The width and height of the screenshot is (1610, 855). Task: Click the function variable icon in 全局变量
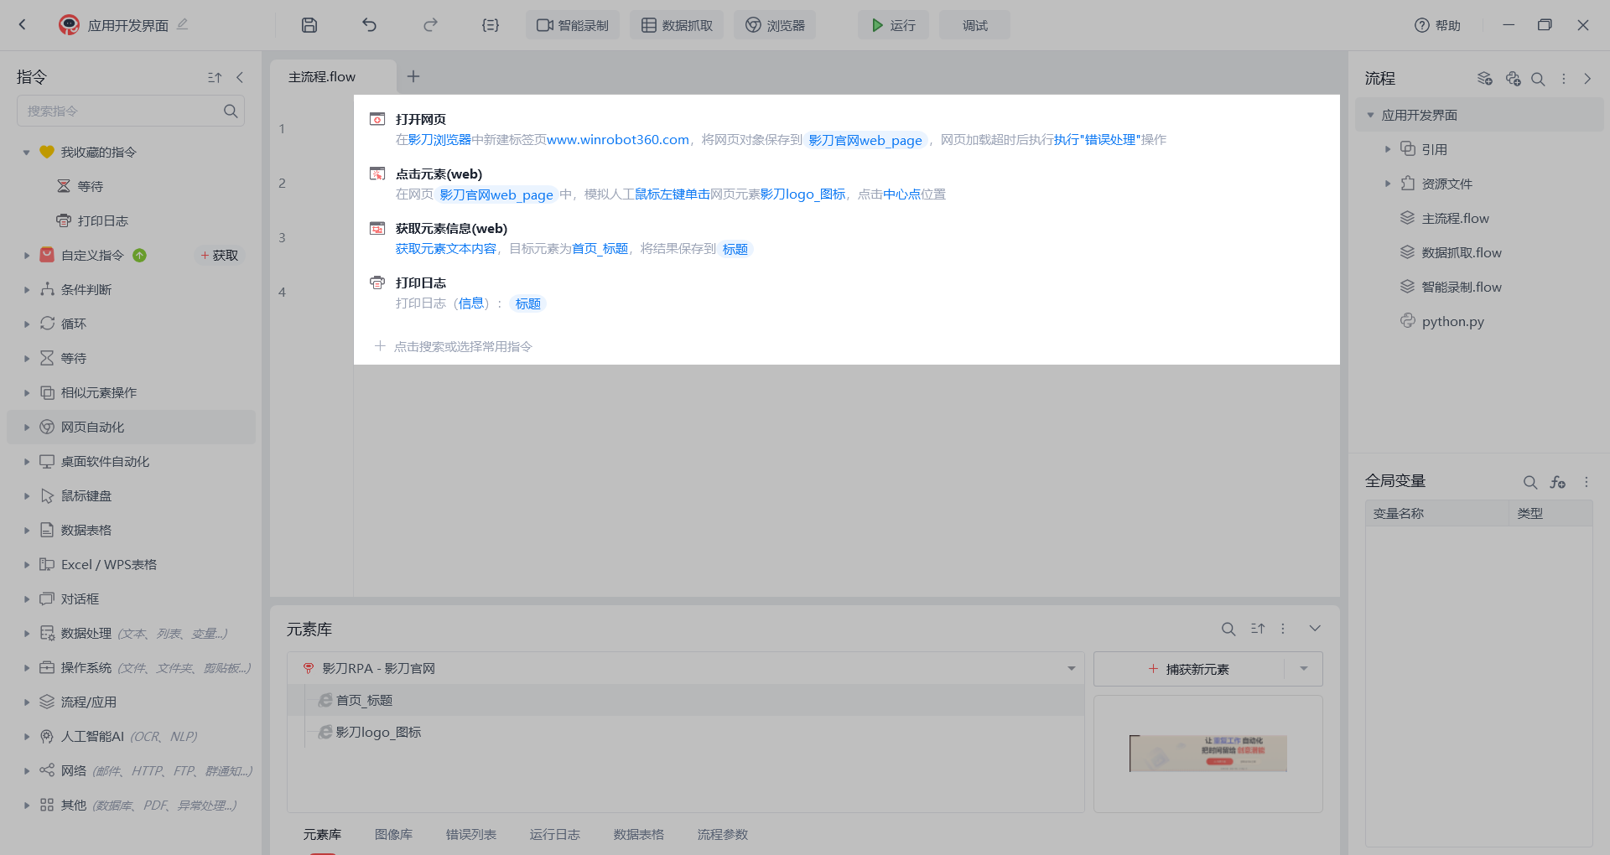1558,482
